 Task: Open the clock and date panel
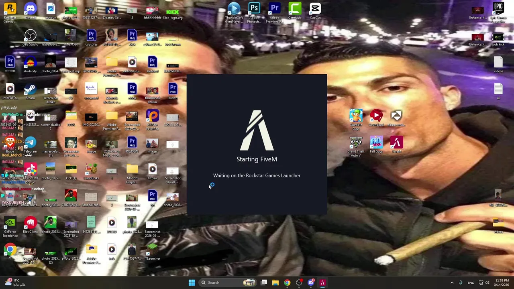(x=502, y=283)
